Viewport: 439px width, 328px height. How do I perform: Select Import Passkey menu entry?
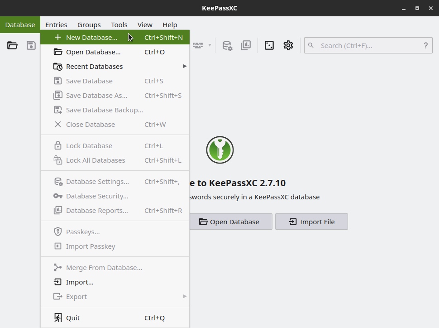115,247
